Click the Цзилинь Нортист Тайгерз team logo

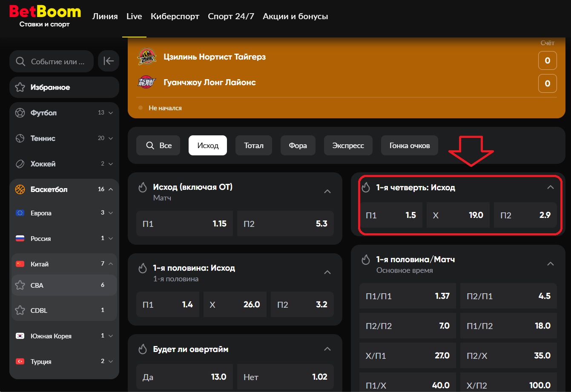click(x=146, y=57)
